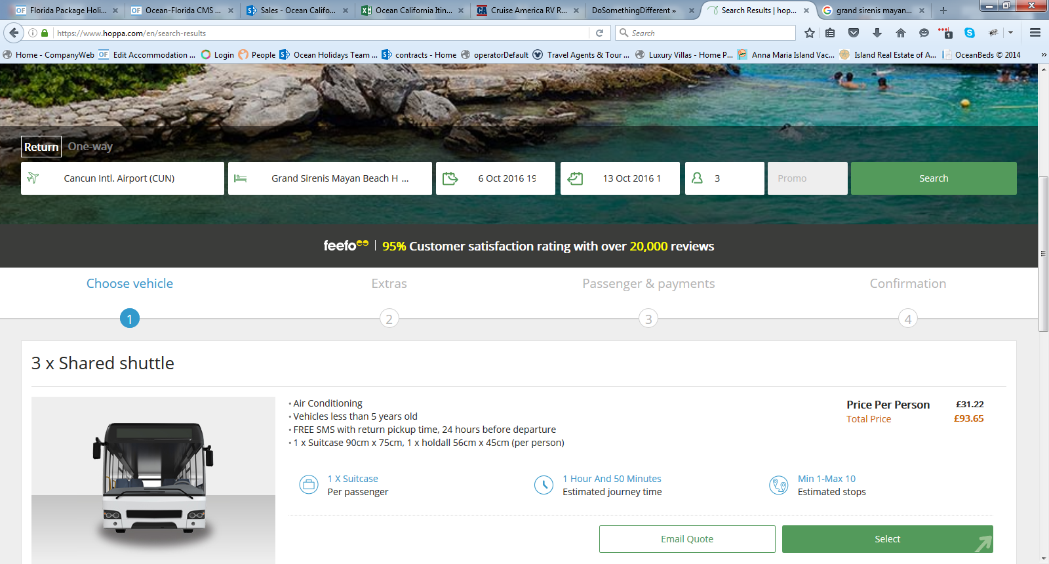Bookmark this page with the star icon
The image size is (1049, 564).
click(x=810, y=33)
